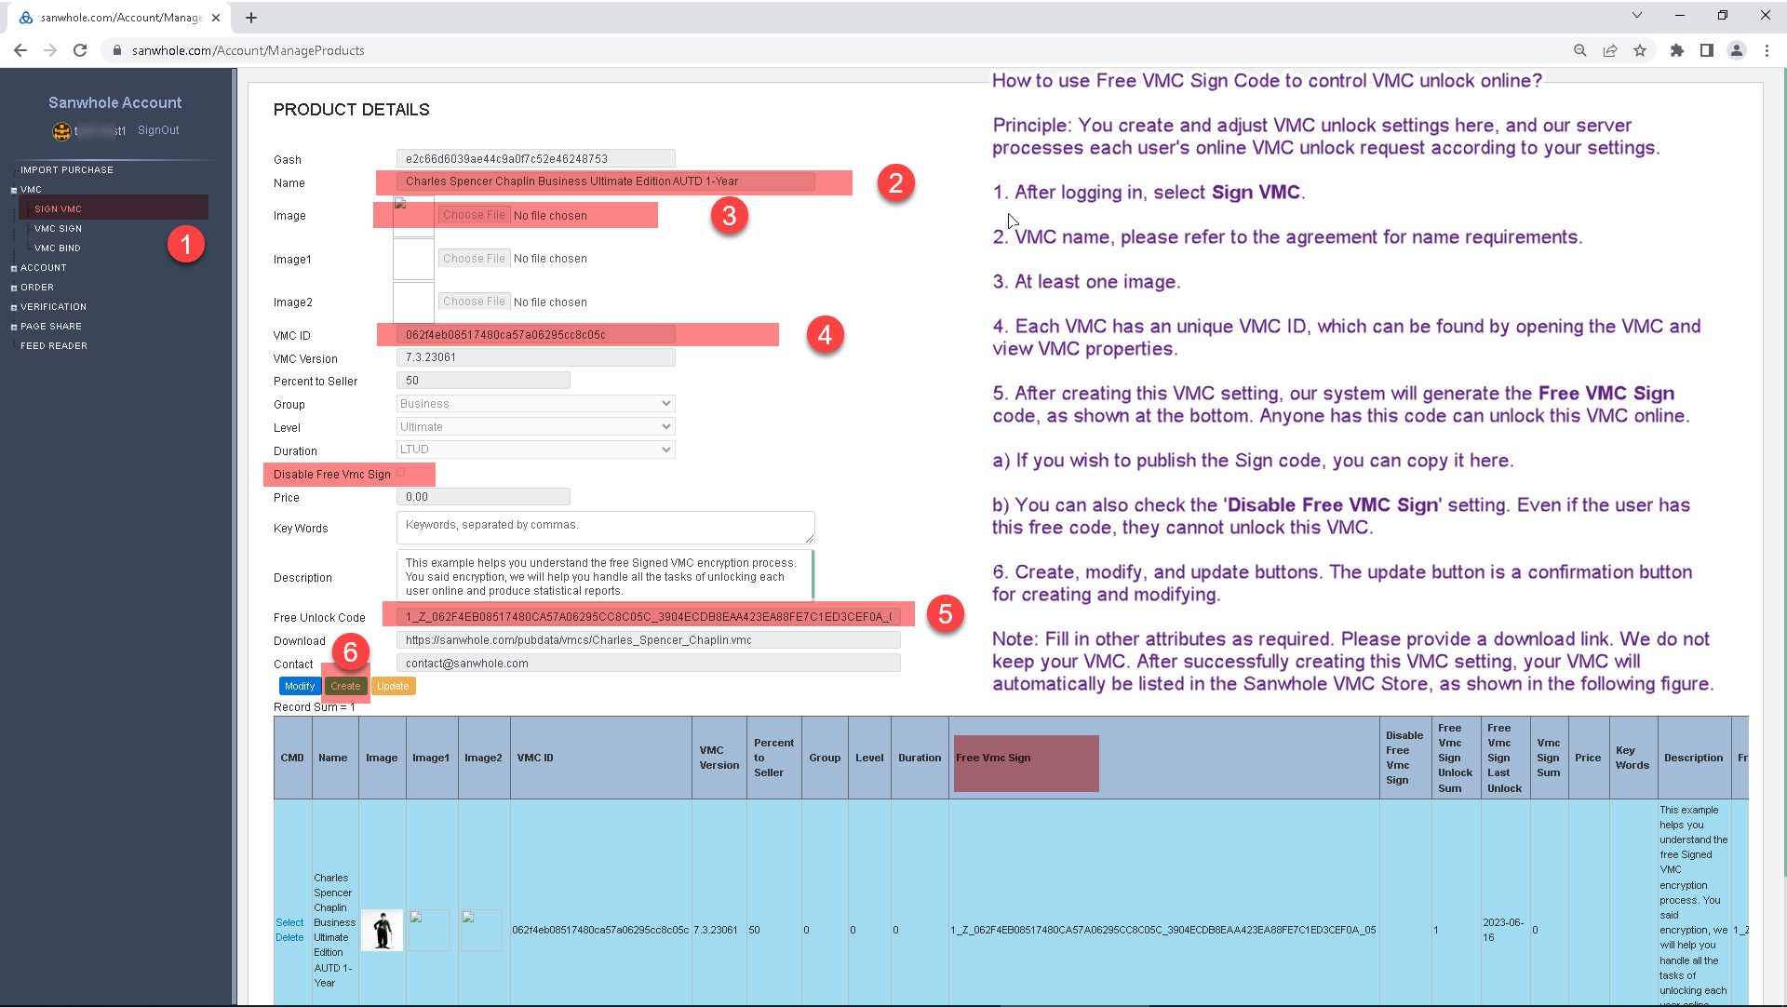
Task: Check Disable Free Vmc Sign
Action: (401, 474)
